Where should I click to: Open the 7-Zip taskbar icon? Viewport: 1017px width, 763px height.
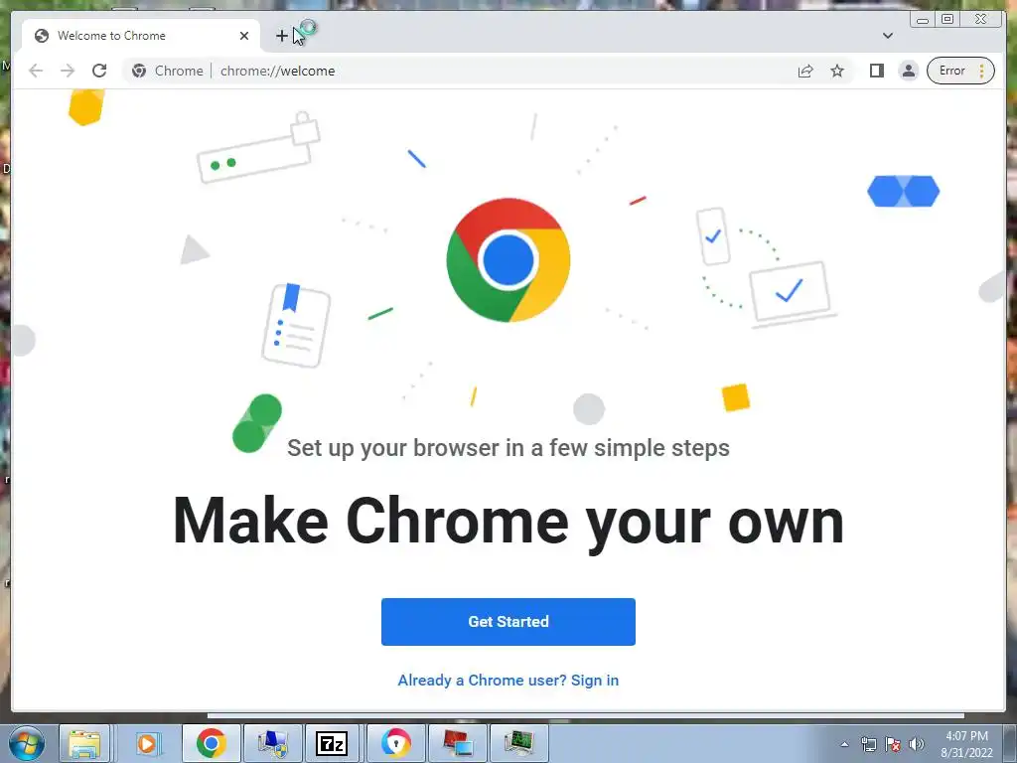332,743
